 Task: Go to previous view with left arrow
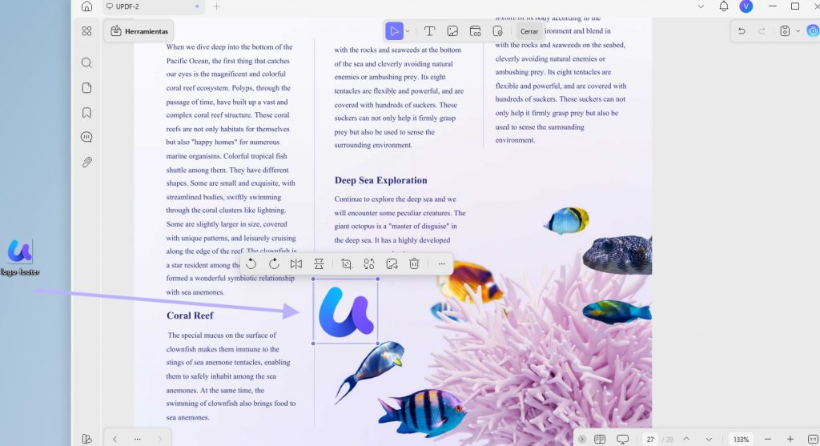(x=115, y=440)
